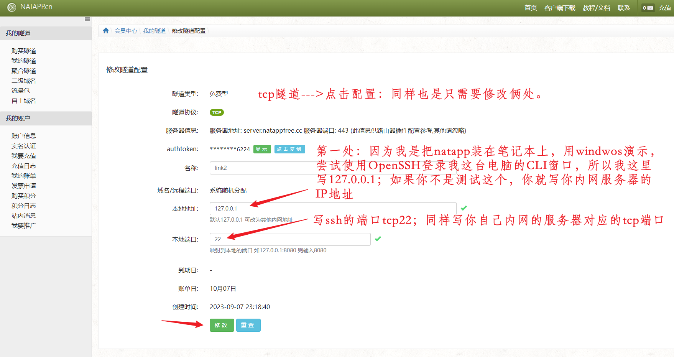Image resolution: width=674 pixels, height=357 pixels.
Task: Open 二级域名 in sidebar
Action: coord(24,81)
